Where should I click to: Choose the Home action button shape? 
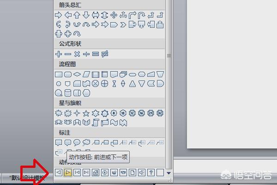96,173
